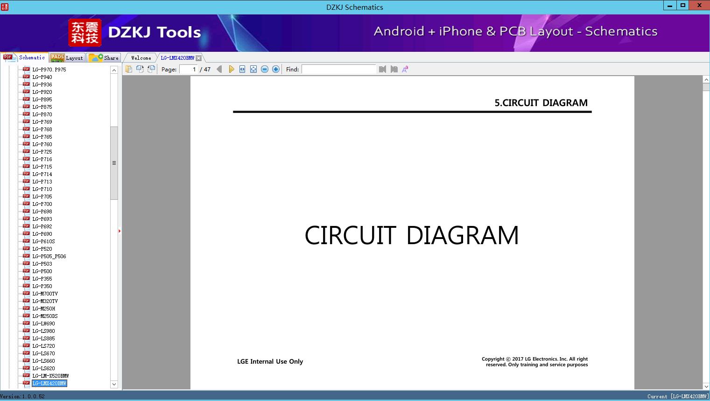Collapse the side panel with red arrow
Viewport: 710px width, 401px height.
pos(120,231)
